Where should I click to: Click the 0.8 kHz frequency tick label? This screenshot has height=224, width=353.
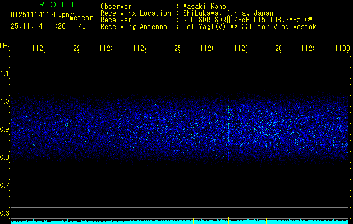click(5, 157)
